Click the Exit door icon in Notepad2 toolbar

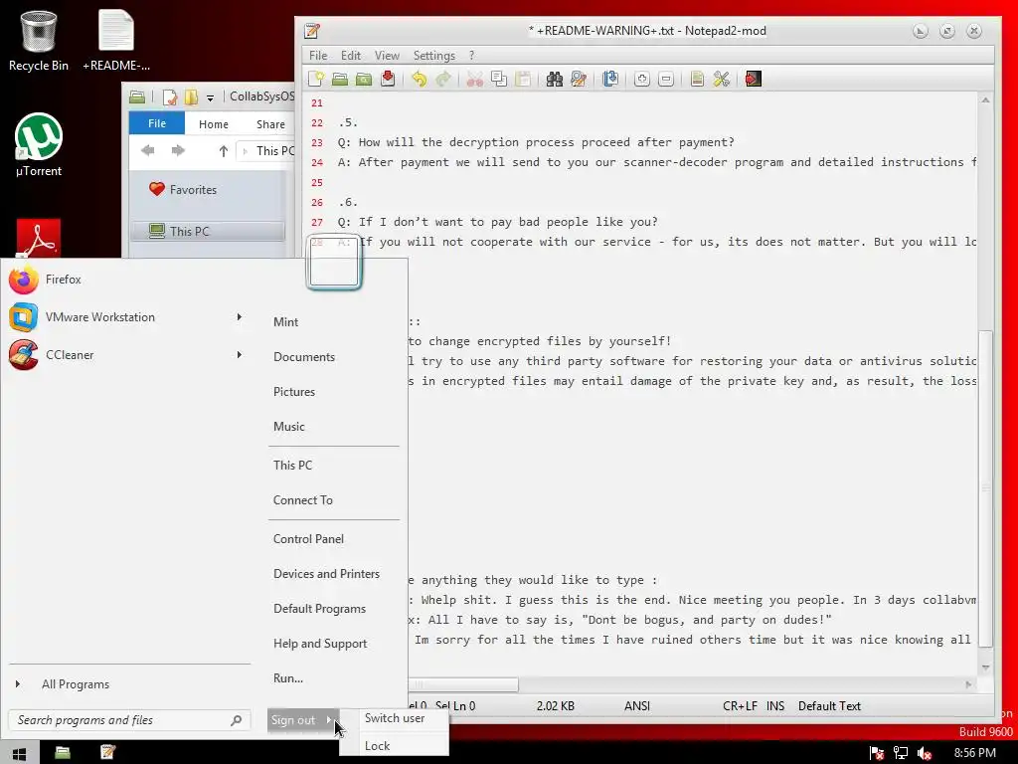tap(754, 80)
